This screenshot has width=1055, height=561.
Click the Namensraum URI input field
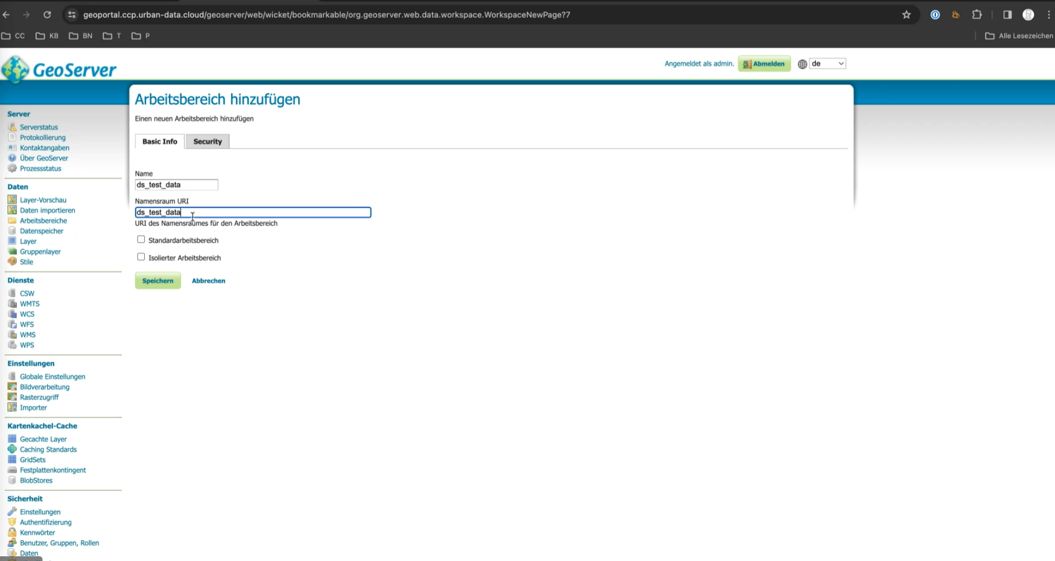(x=253, y=212)
